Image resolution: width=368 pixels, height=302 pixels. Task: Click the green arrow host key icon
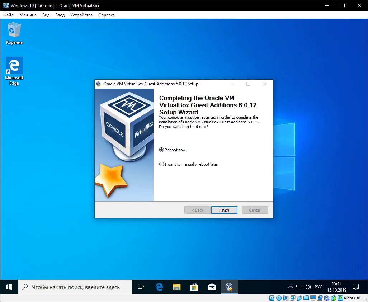pyautogui.click(x=340, y=298)
